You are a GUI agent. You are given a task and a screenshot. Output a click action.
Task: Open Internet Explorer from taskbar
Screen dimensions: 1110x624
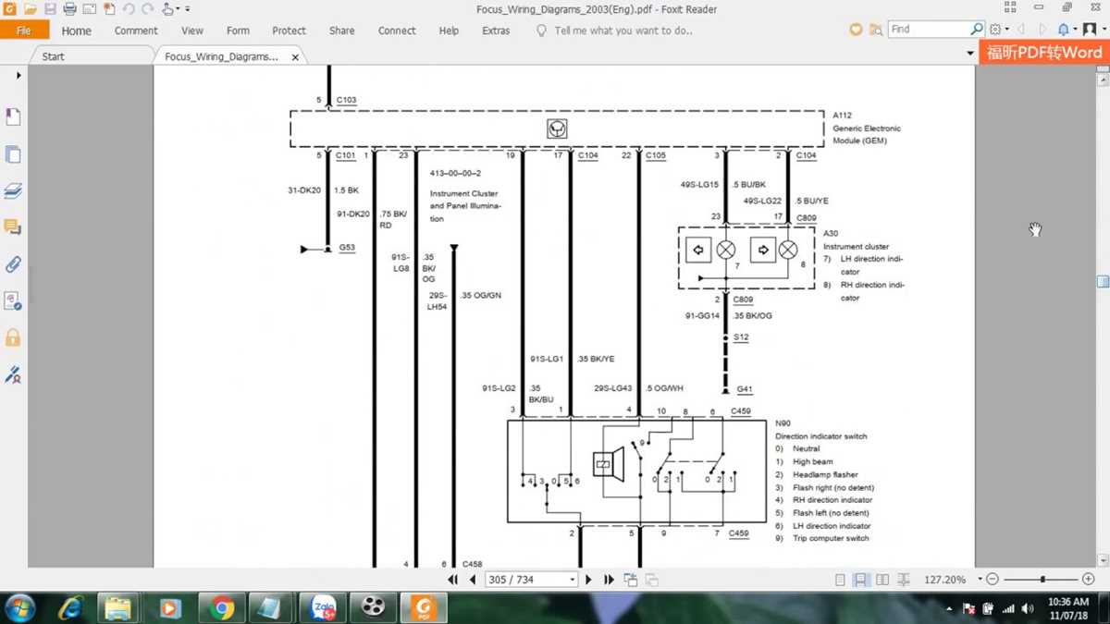pyautogui.click(x=71, y=608)
